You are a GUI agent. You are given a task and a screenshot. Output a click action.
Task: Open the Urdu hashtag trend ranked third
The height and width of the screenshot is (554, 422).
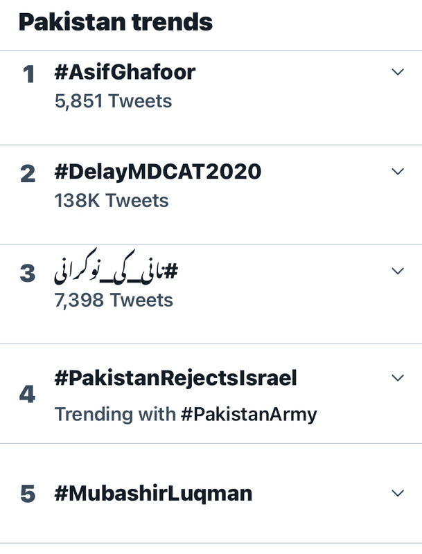116,271
